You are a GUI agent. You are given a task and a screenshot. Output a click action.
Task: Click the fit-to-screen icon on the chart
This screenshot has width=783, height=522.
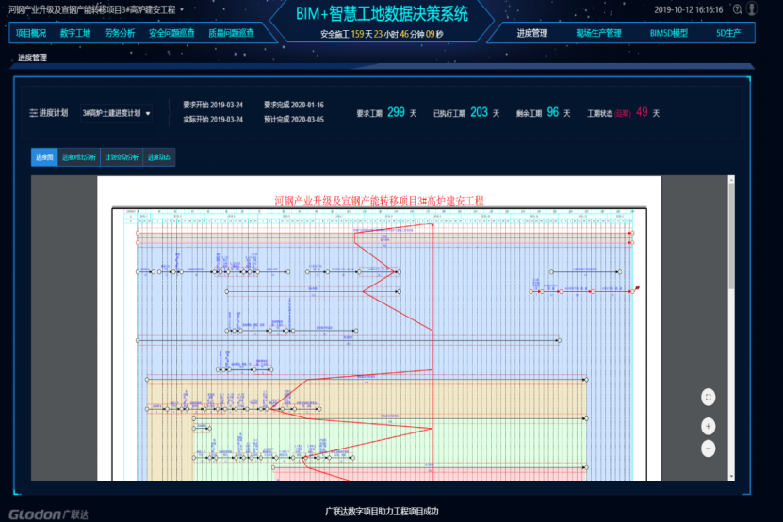709,398
